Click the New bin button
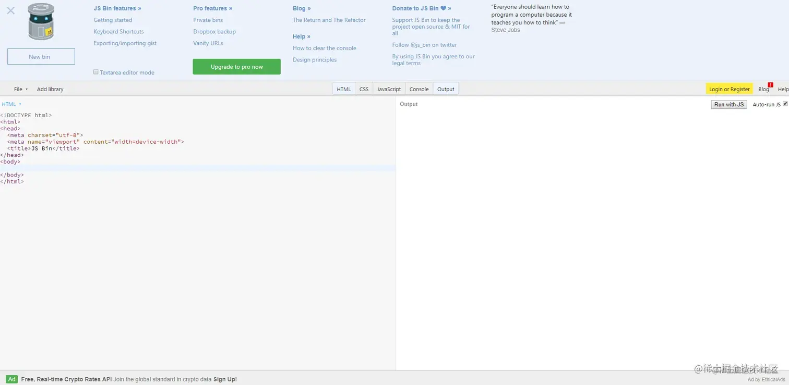This screenshot has width=789, height=385. click(41, 57)
